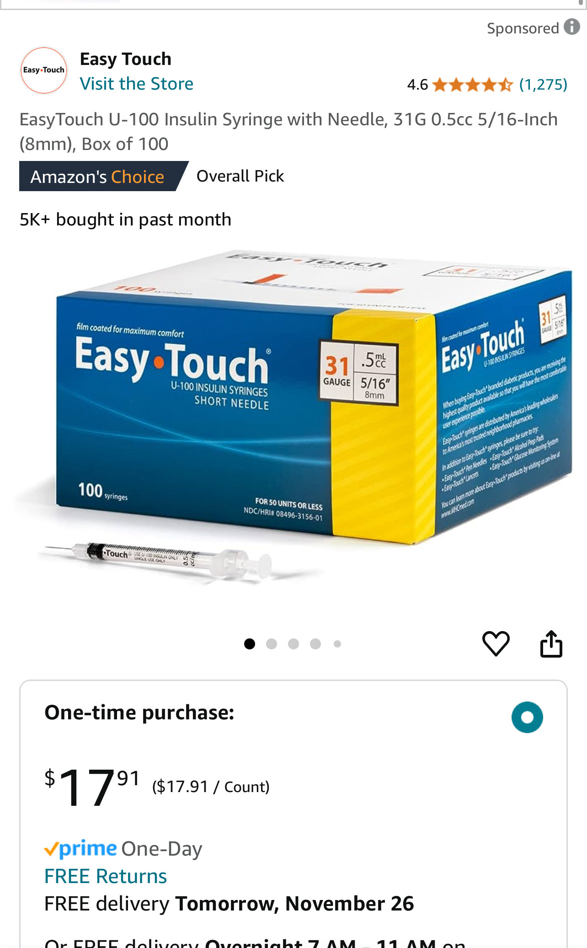Jump to last small image dot
Image resolution: width=587 pixels, height=948 pixels.
(x=337, y=644)
